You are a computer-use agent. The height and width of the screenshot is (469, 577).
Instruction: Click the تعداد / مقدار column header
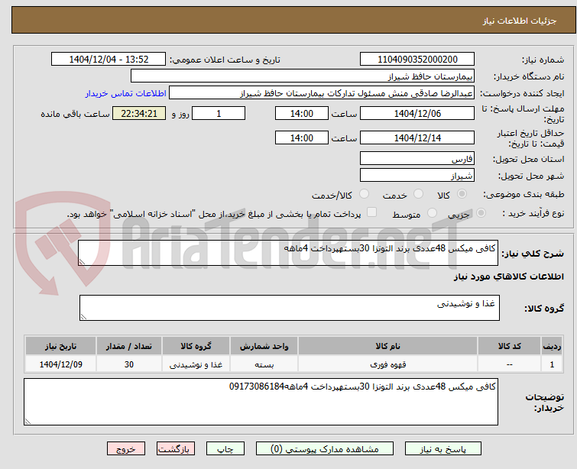click(x=129, y=346)
